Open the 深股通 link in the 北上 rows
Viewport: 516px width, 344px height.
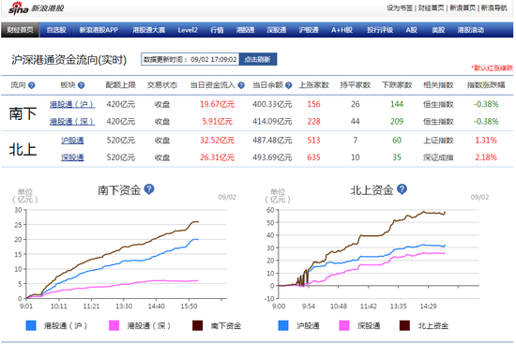tap(72, 157)
